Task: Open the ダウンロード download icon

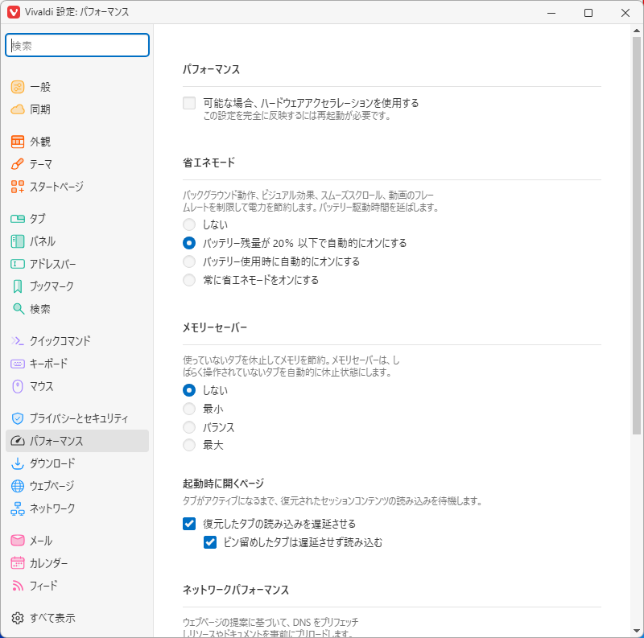Action: (17, 463)
